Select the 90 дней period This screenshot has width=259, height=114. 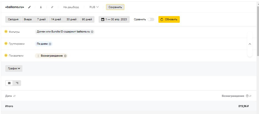click(87, 19)
